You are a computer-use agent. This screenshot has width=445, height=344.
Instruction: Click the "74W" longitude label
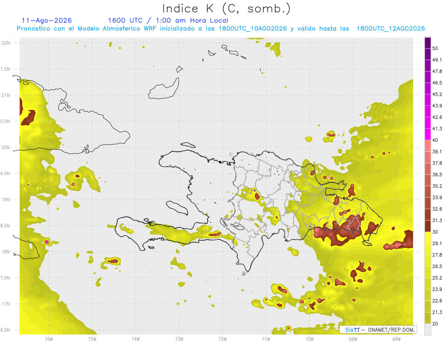click(x=135, y=339)
